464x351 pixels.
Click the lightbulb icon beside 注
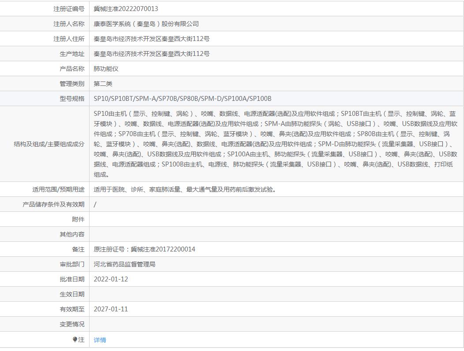tap(75, 340)
